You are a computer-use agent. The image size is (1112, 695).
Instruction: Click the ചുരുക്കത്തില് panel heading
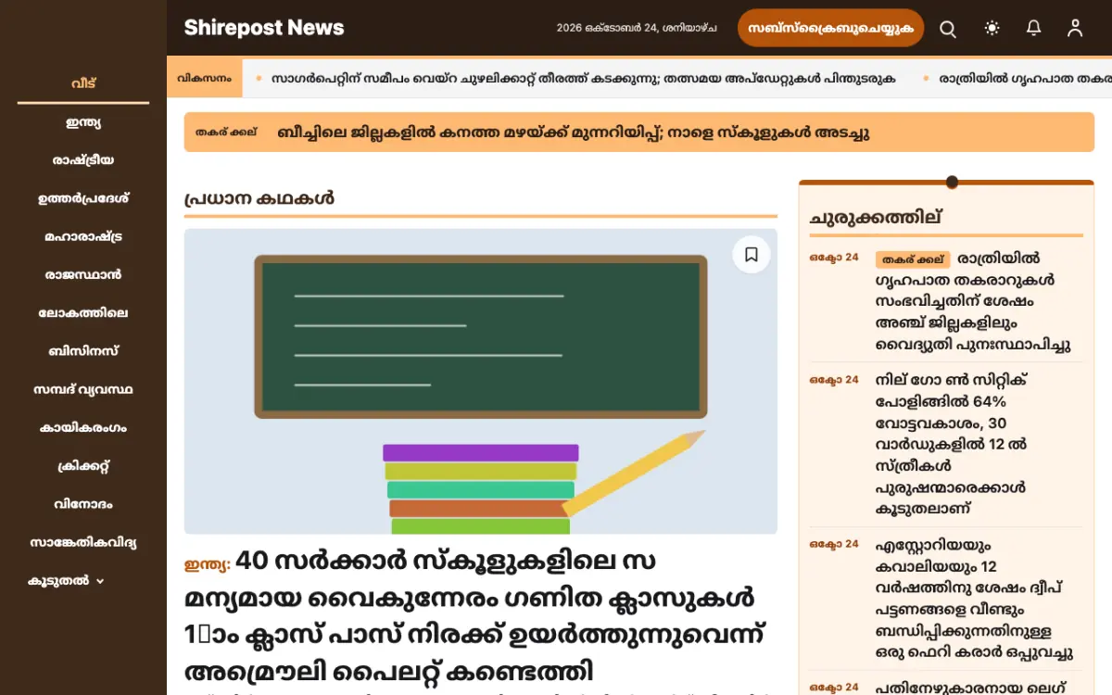click(x=876, y=218)
